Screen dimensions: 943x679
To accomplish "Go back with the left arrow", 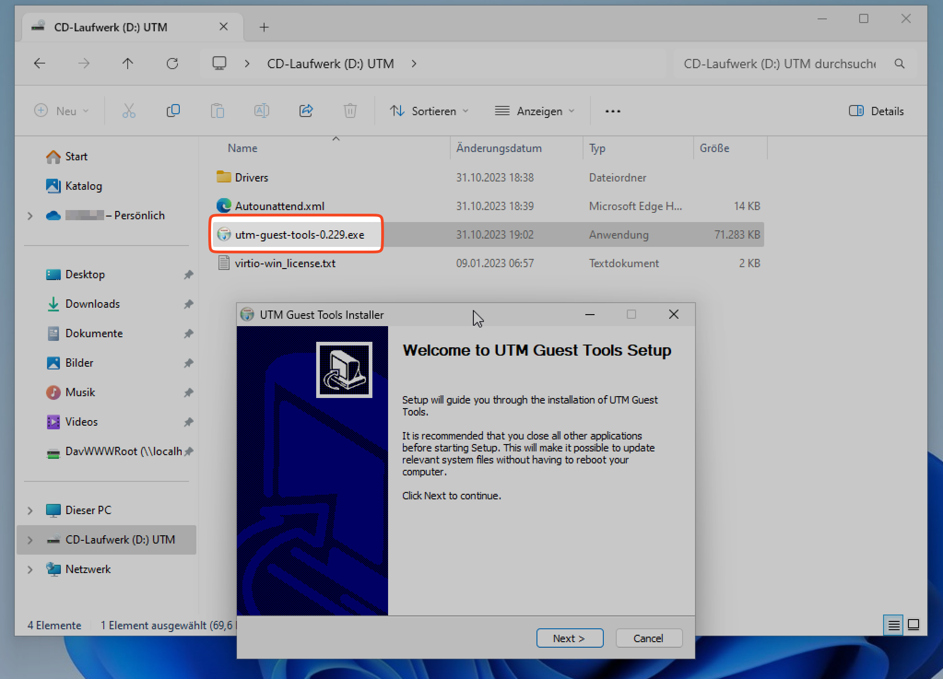I will [x=40, y=64].
